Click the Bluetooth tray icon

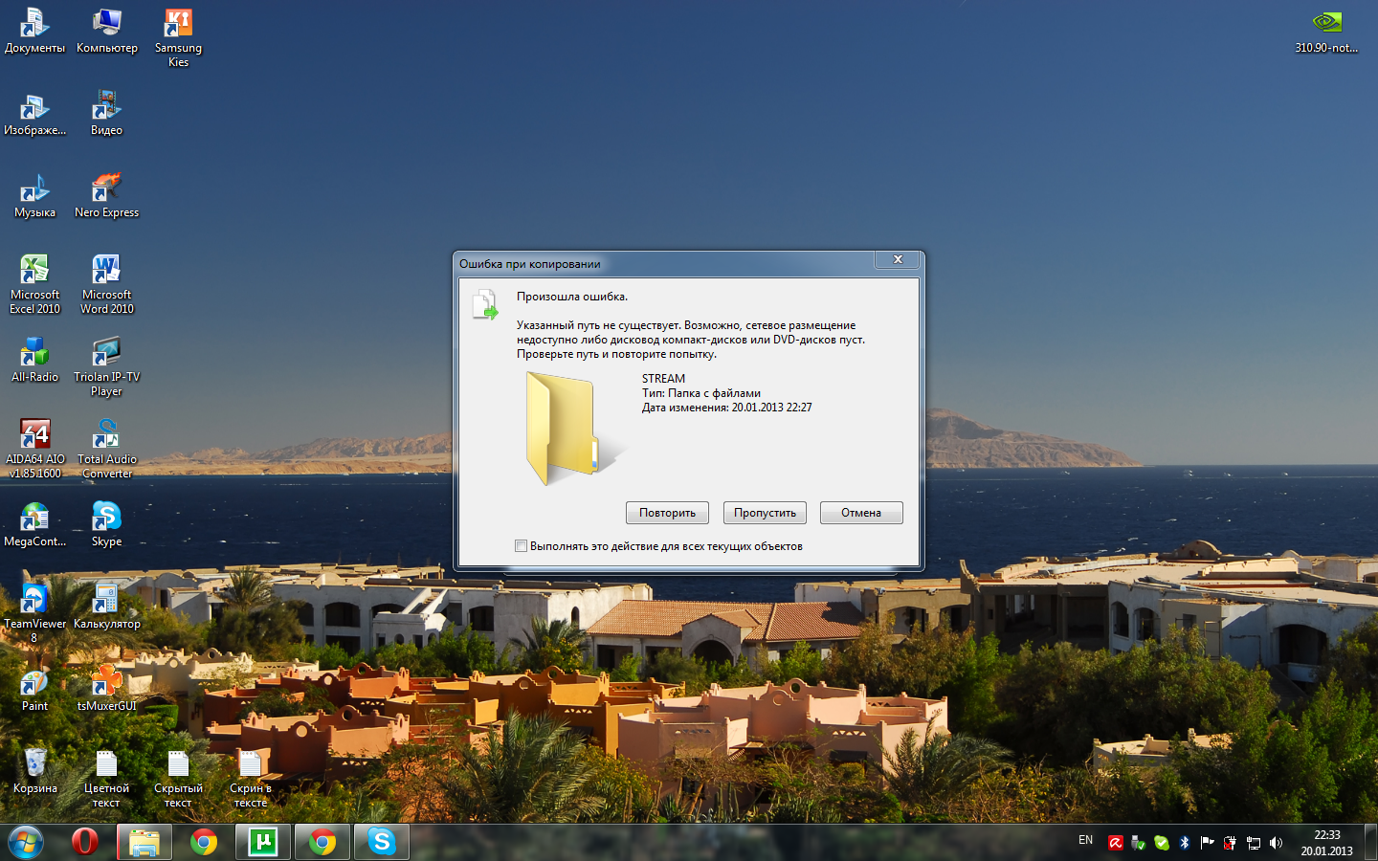pos(1184,843)
